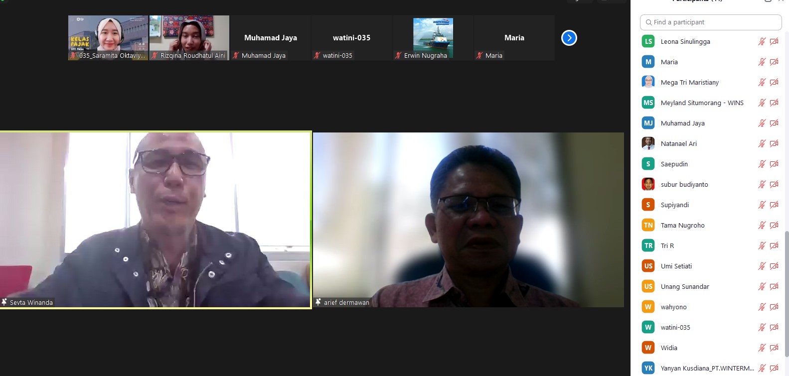This screenshot has width=789, height=376.
Task: Click Umi Setiati's muted microphone icon
Action: (x=762, y=266)
